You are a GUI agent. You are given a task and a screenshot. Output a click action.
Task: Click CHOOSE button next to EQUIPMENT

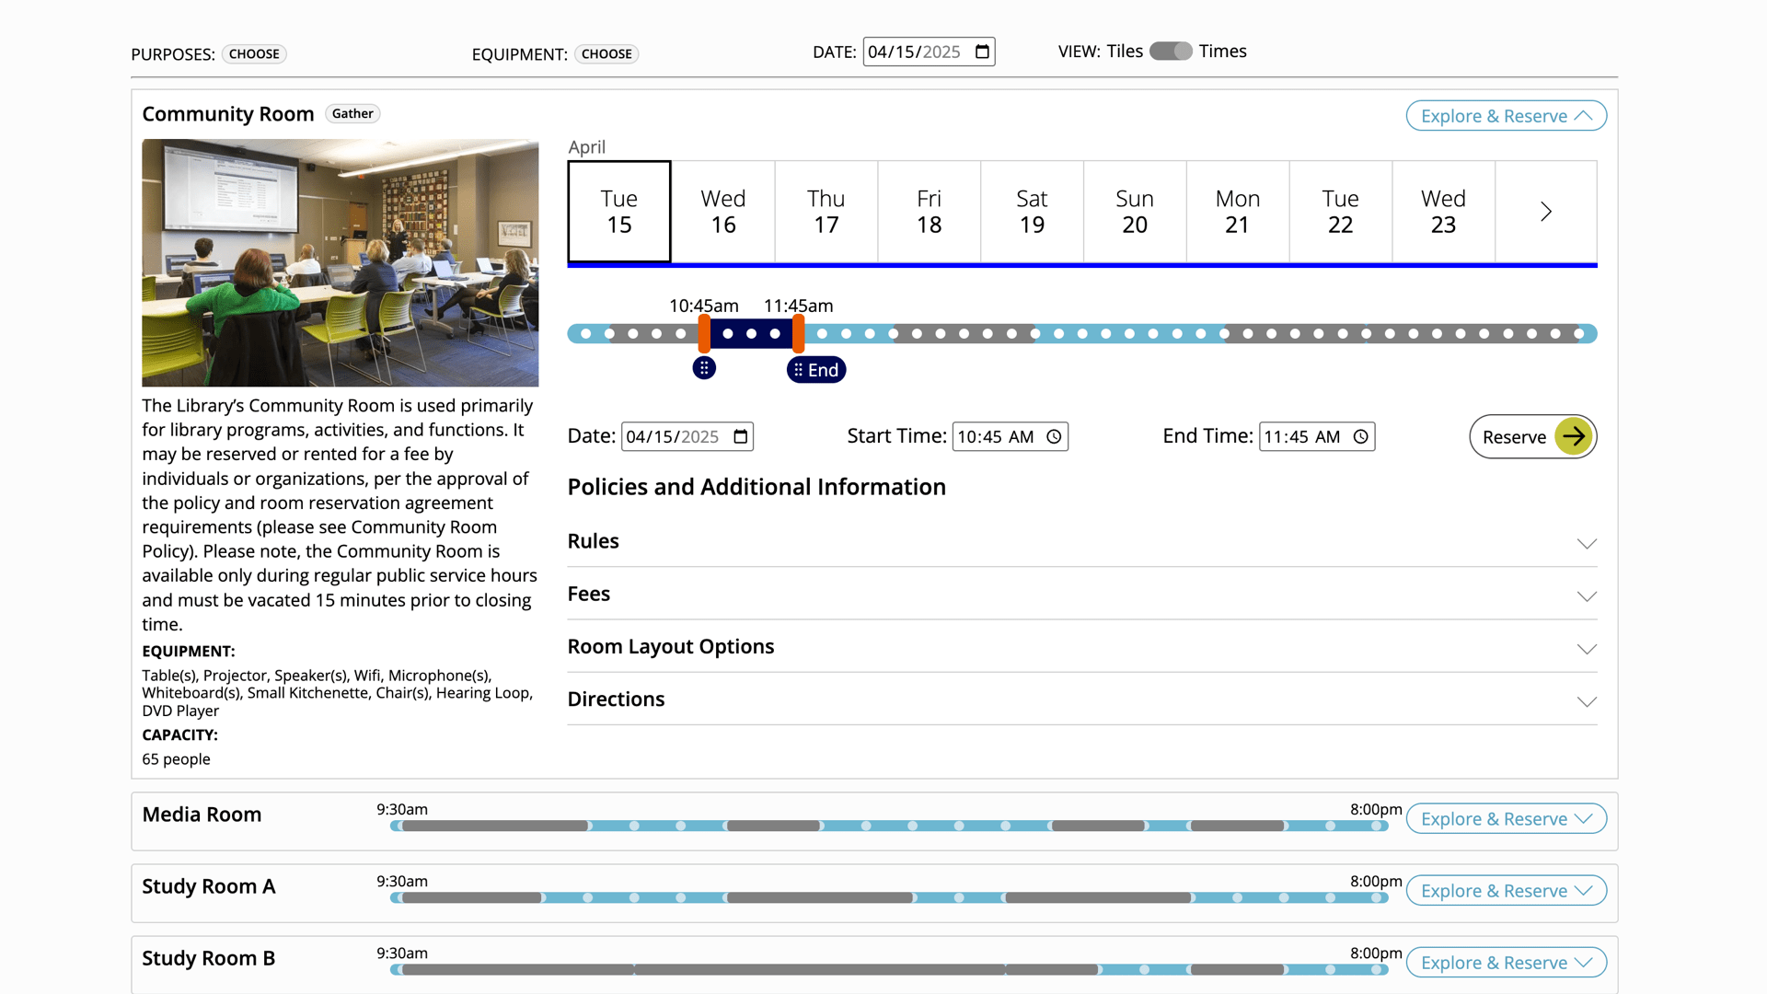click(606, 54)
